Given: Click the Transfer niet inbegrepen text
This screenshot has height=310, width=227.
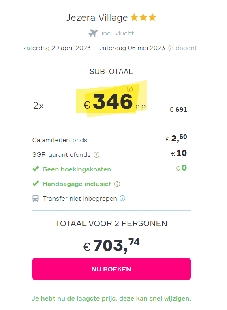Looking at the screenshot, I should tap(80, 199).
